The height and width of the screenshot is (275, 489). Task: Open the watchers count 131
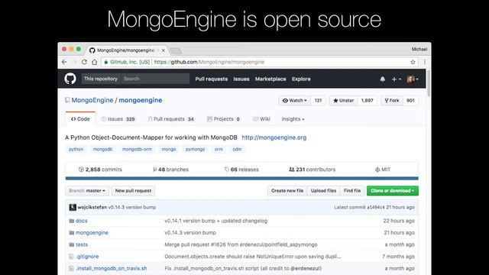click(x=318, y=100)
